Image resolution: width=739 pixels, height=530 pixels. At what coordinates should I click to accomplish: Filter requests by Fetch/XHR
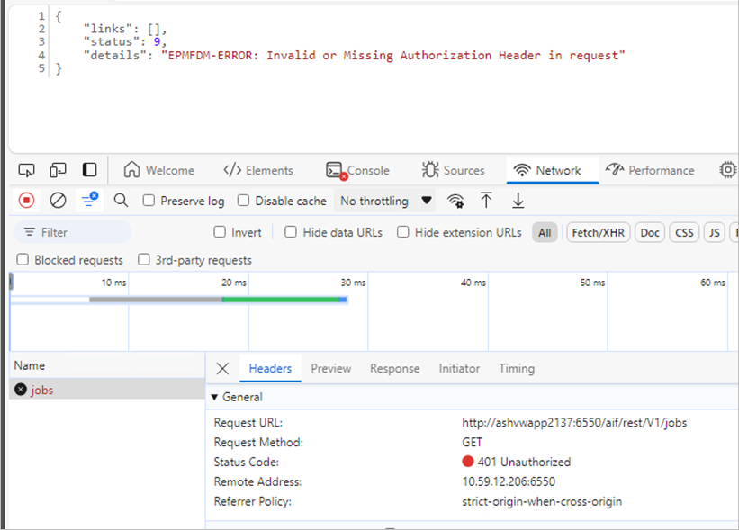pyautogui.click(x=598, y=233)
